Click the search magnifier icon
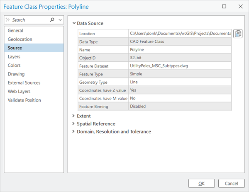Viewport: 249px width, 192px height. (x=52, y=20)
